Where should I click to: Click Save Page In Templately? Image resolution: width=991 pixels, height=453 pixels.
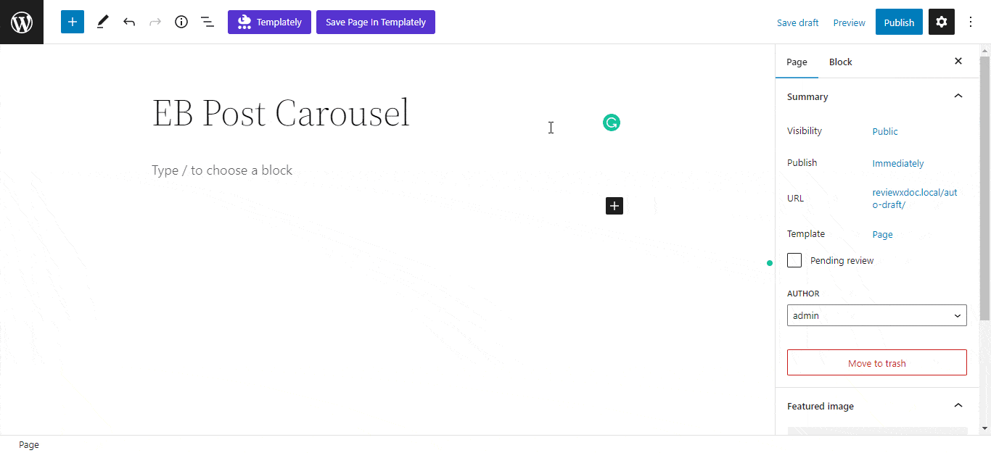coord(376,22)
